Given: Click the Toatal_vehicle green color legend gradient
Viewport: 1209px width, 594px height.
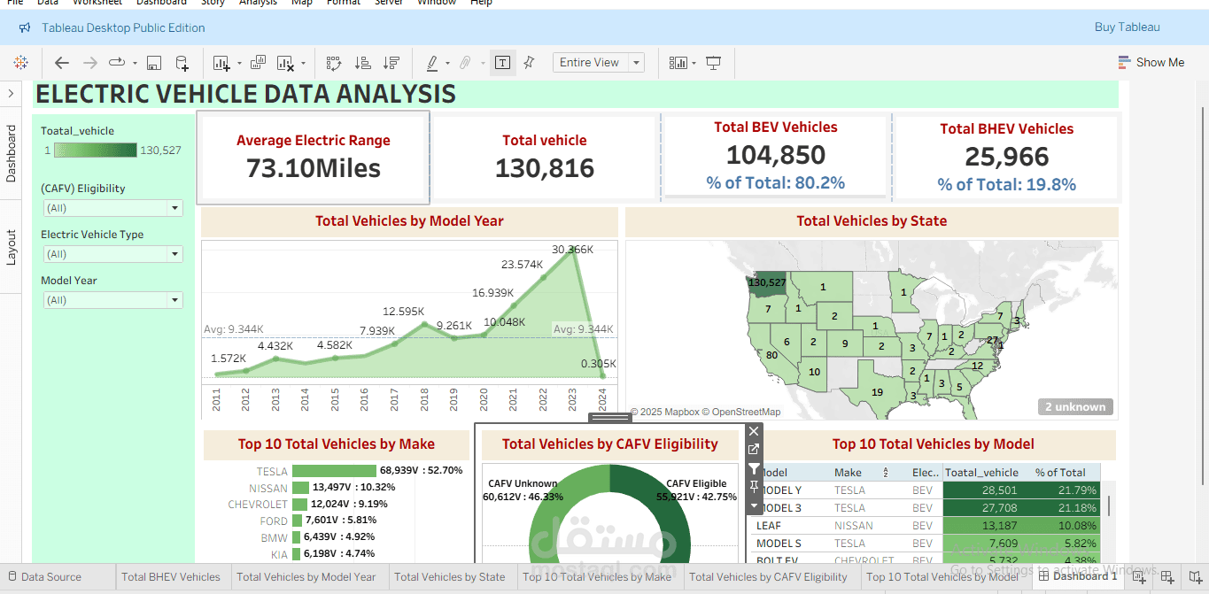Looking at the screenshot, I should pyautogui.click(x=96, y=150).
